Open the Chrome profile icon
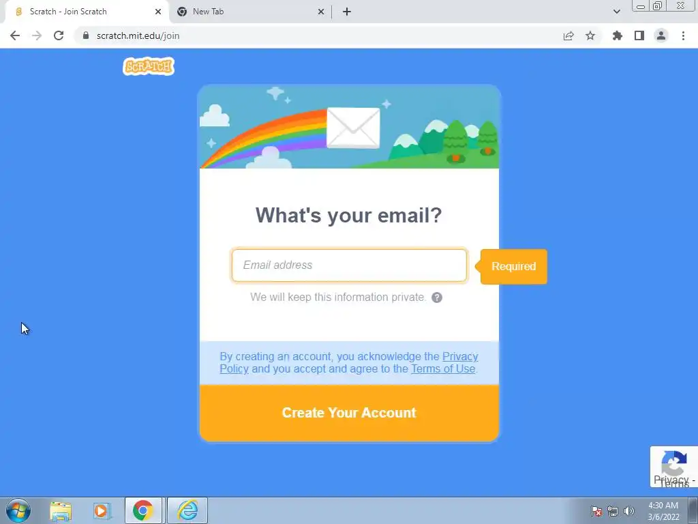The image size is (698, 524). [661, 35]
